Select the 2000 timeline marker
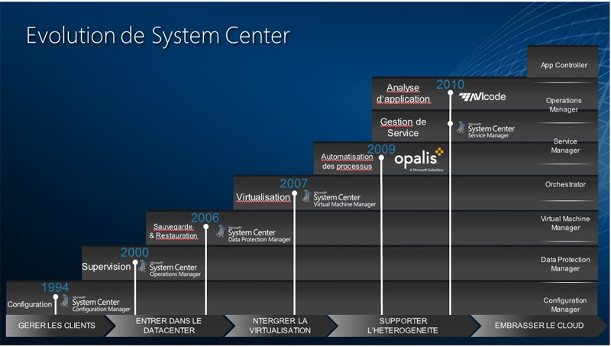This screenshot has width=611, height=347. coord(135,262)
